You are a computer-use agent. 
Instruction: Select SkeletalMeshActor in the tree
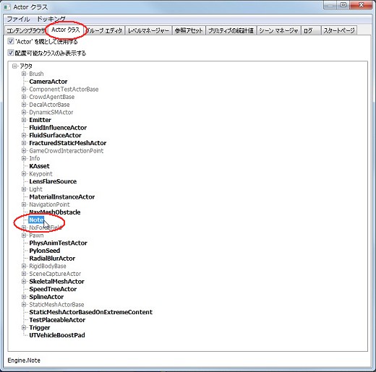pyautogui.click(x=56, y=282)
